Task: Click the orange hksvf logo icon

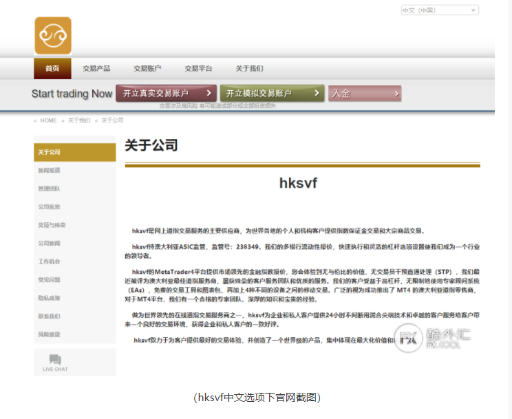Action: [x=53, y=36]
